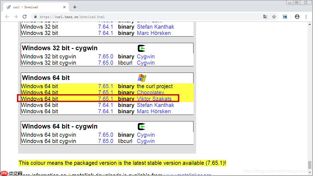Click the page vertical scrollbar thumb
The width and height of the screenshot is (313, 176).
click(310, 165)
